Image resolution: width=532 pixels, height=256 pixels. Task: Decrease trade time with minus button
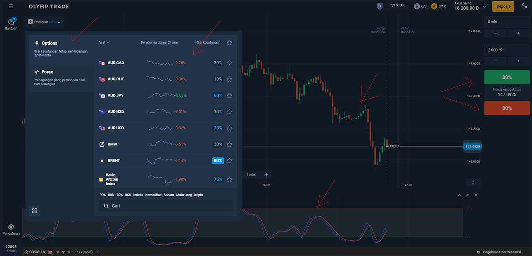click(x=495, y=33)
